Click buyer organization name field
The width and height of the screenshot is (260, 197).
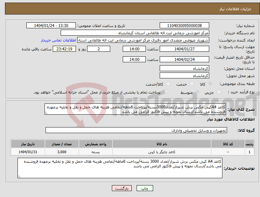[x=135, y=33]
